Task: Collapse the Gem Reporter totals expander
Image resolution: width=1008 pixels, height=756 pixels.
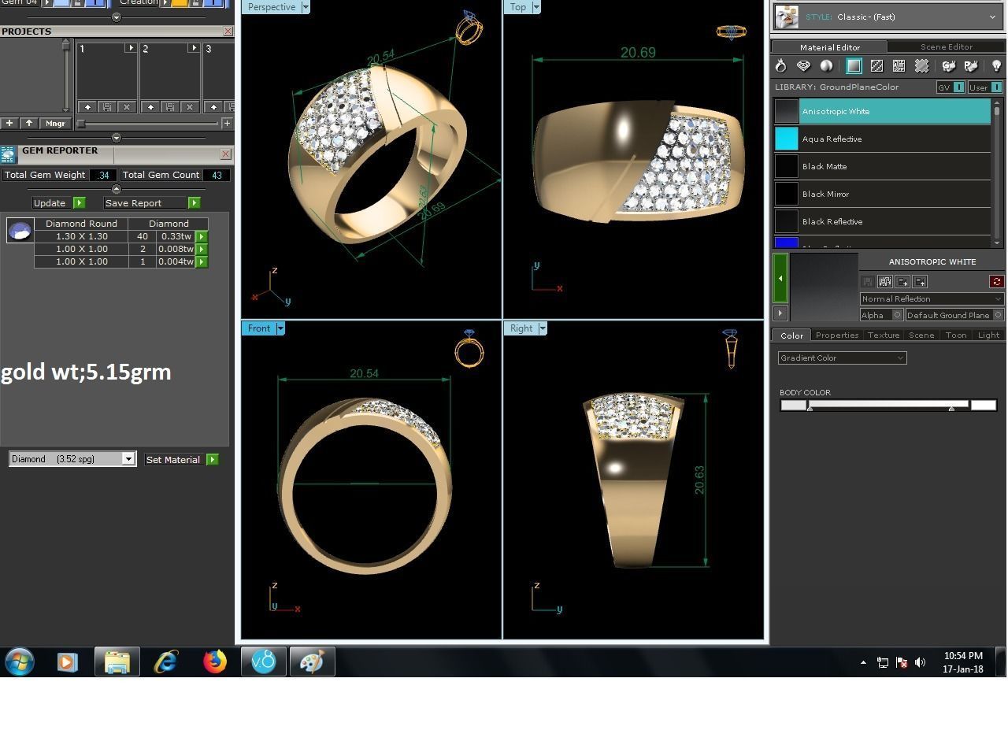Action: point(117,189)
